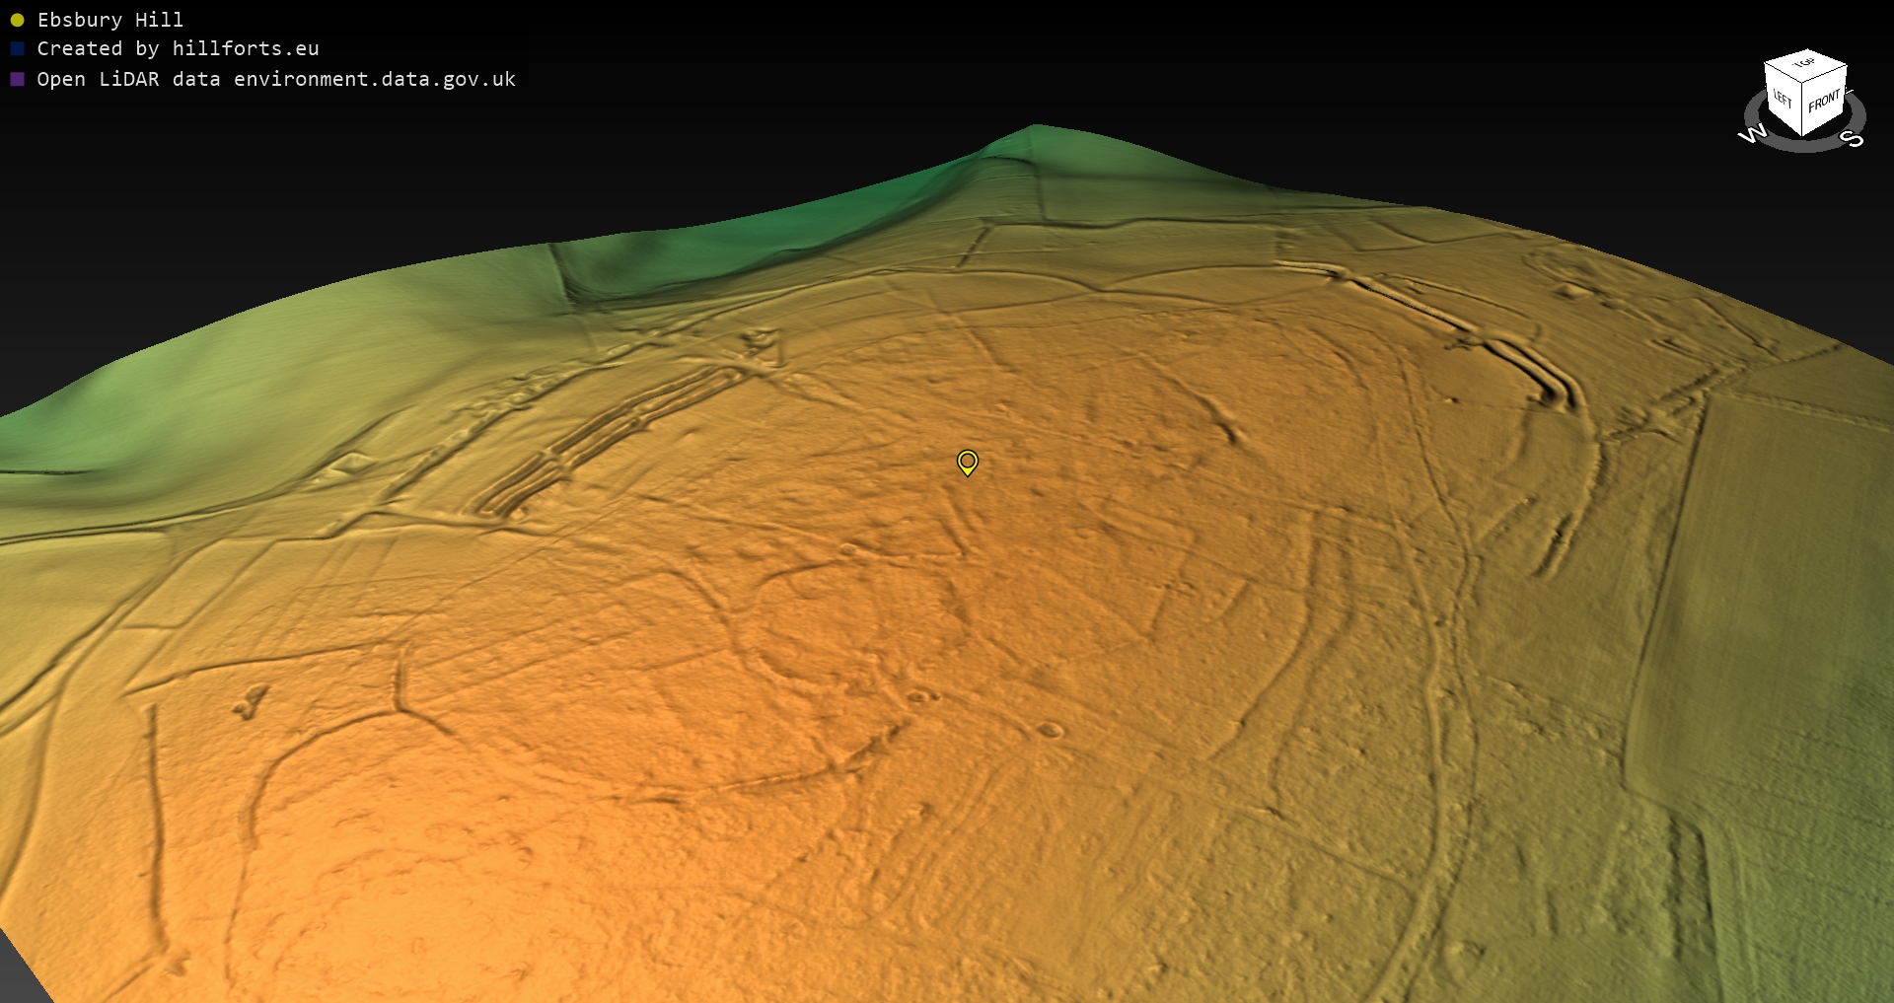The image size is (1894, 1003).
Task: Click the small ring mound below the pin
Action: pos(1050,731)
